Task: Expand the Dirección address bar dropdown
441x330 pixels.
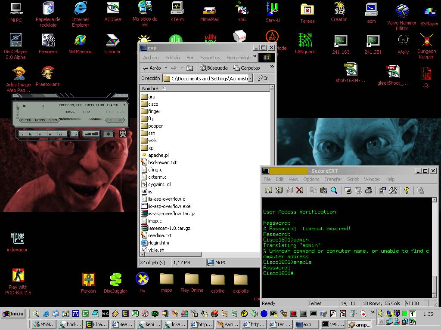Action: point(250,79)
